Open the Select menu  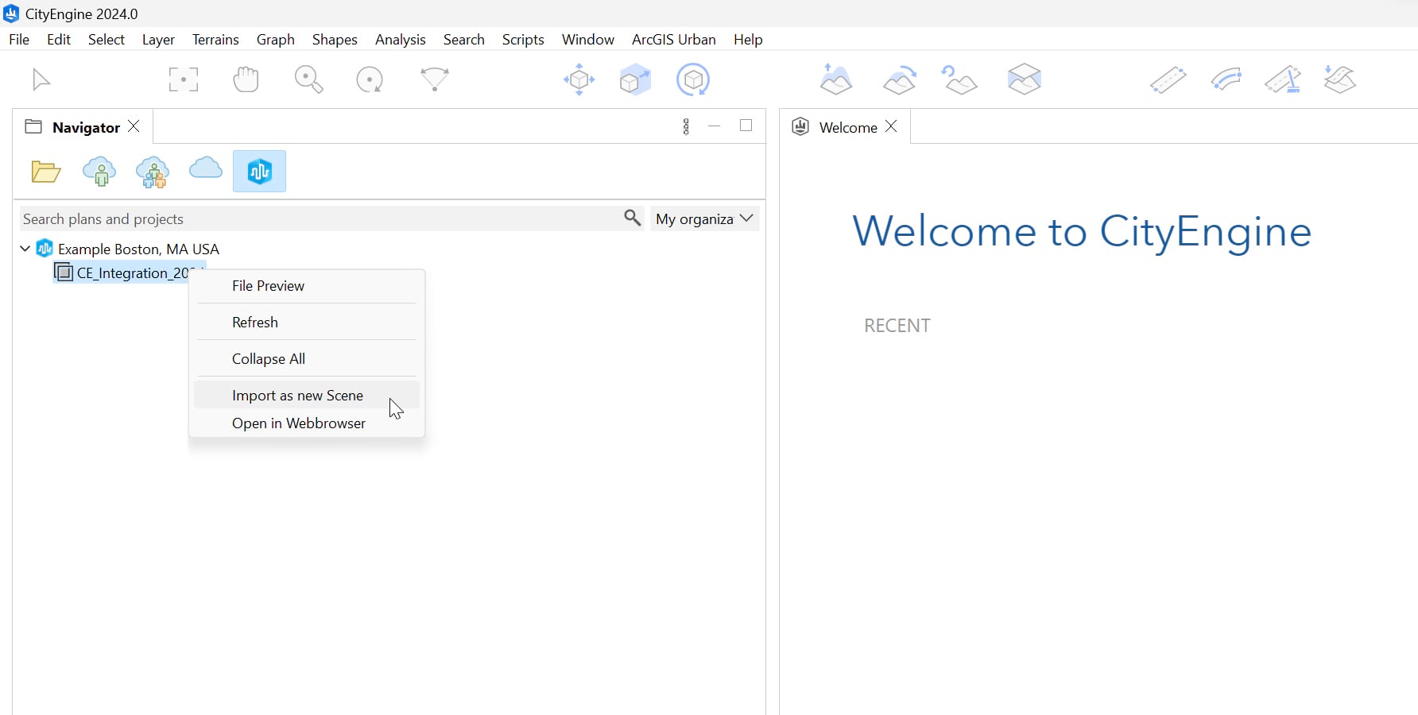coord(107,39)
